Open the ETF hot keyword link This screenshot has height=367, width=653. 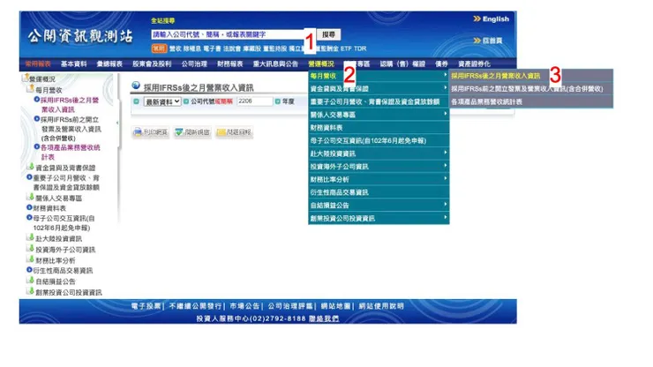click(x=346, y=49)
